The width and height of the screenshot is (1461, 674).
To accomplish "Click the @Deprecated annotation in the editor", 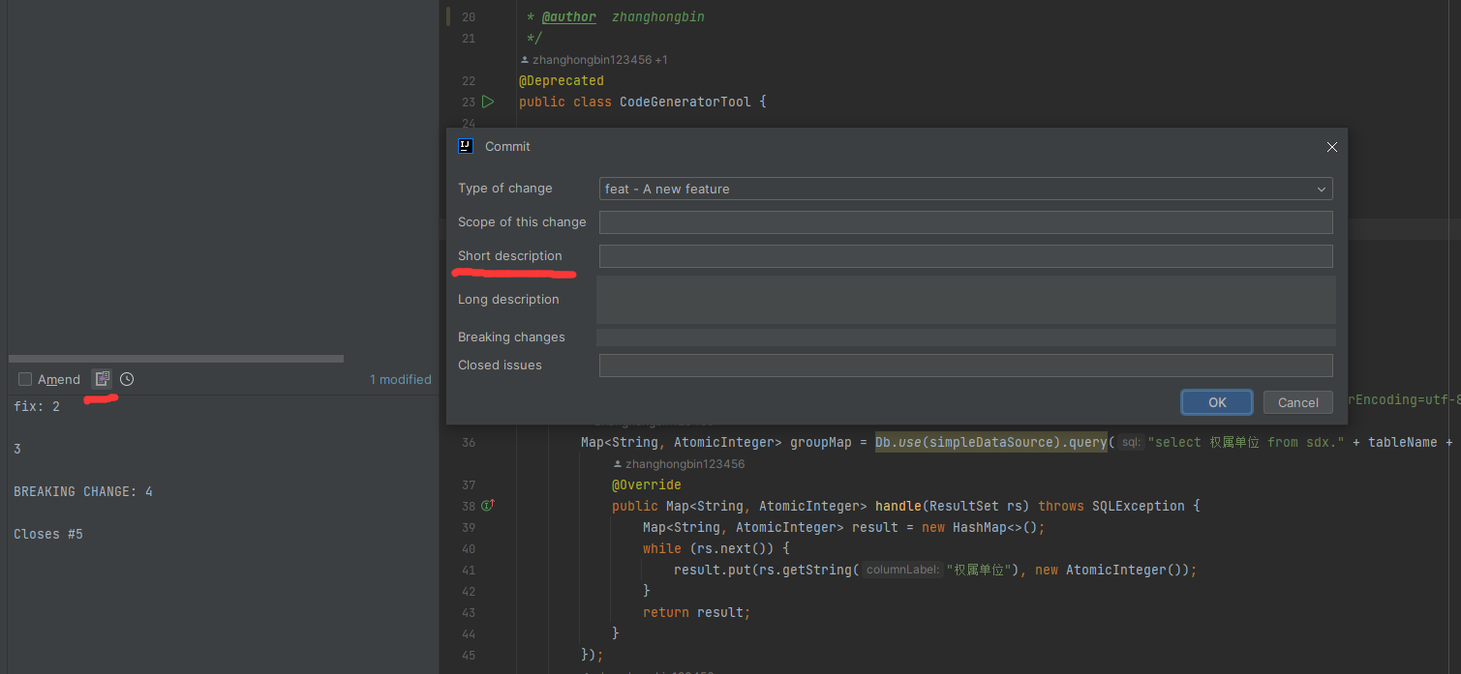I will click(x=562, y=80).
